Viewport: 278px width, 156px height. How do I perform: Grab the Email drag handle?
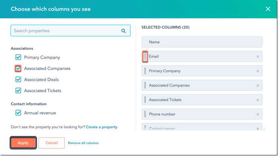145,57
